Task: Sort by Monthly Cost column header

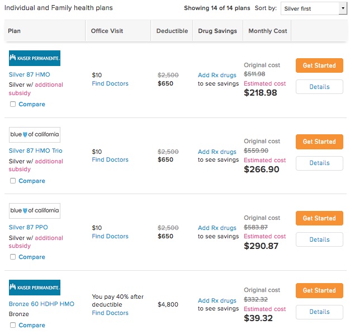Action: 268,31
